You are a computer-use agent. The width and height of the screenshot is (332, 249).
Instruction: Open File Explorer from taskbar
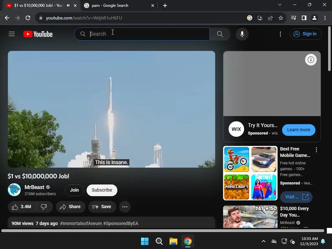click(173, 241)
